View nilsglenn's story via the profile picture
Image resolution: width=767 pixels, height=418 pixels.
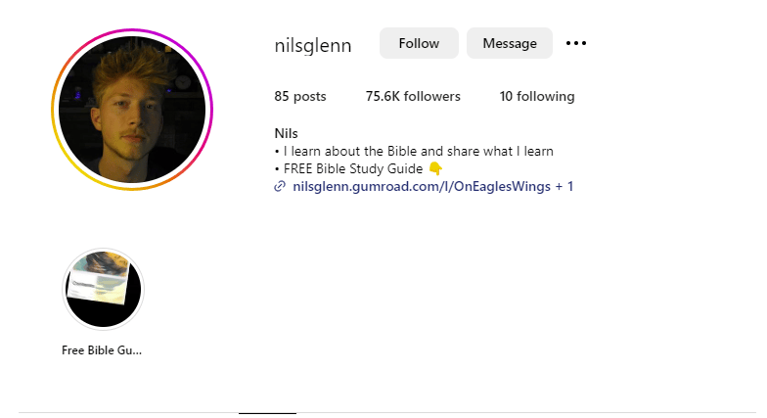(132, 110)
